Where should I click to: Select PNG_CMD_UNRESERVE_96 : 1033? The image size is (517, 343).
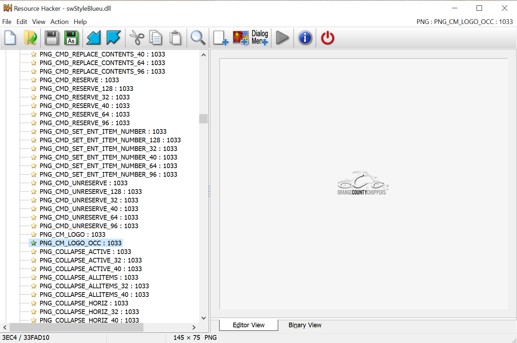tap(89, 226)
